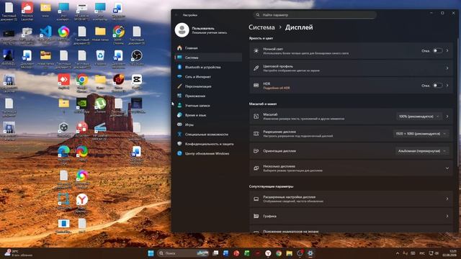Select the Unity Hub desktop shortcut

[64, 130]
